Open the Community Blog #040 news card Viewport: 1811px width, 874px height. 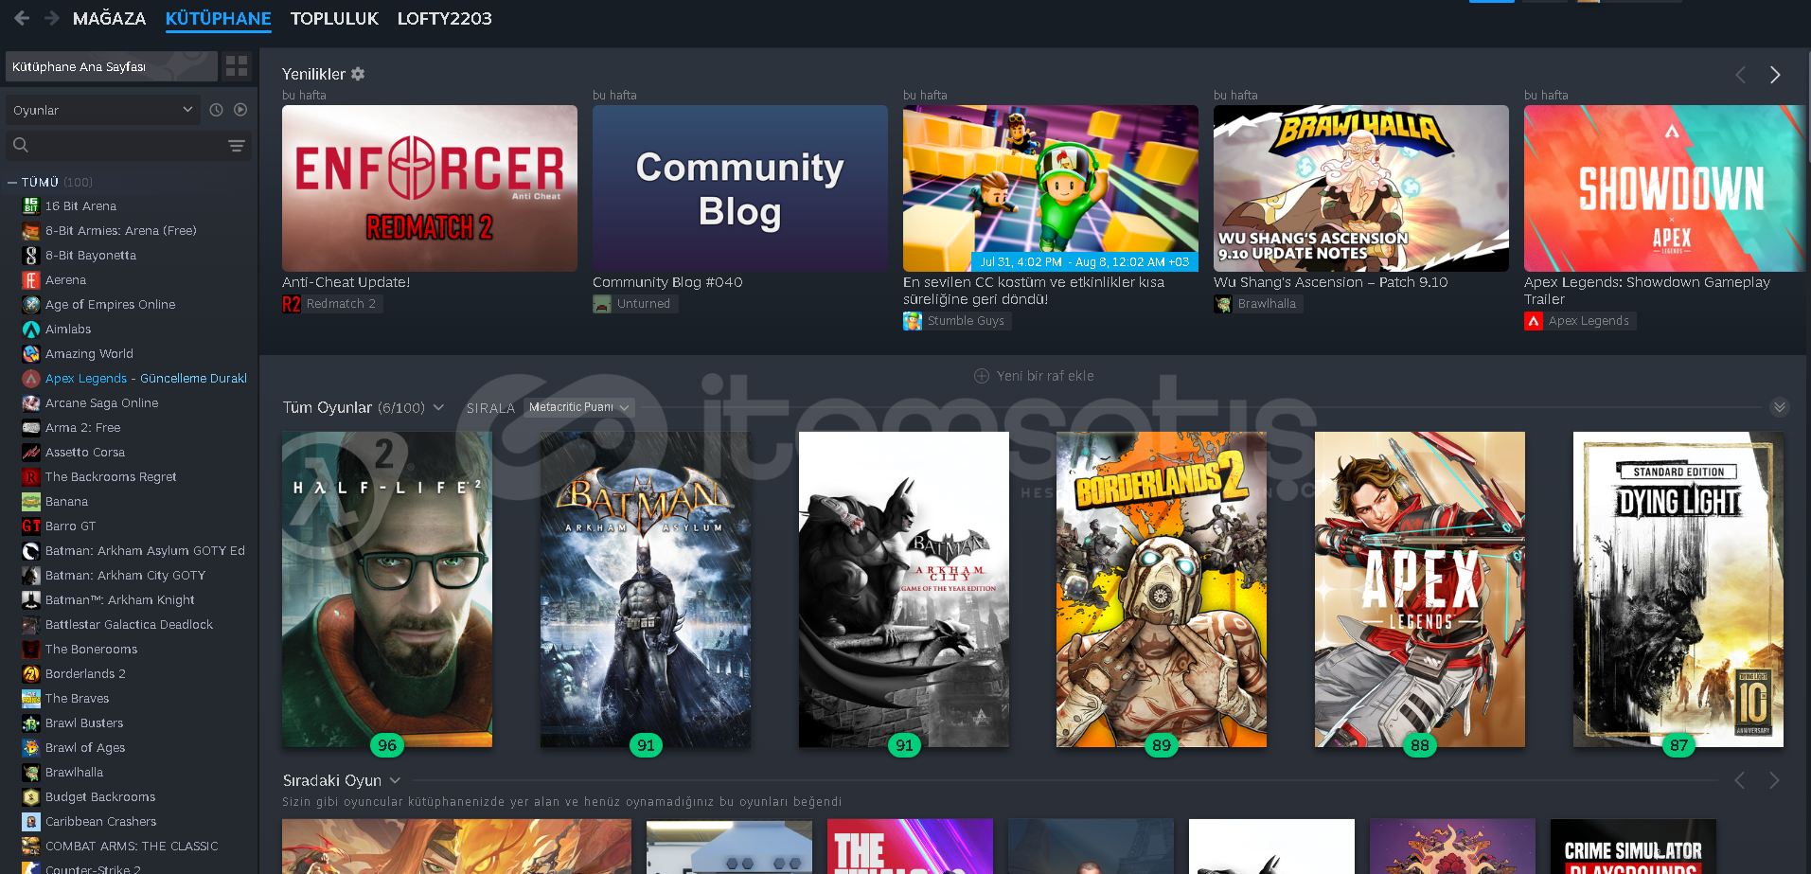click(740, 188)
